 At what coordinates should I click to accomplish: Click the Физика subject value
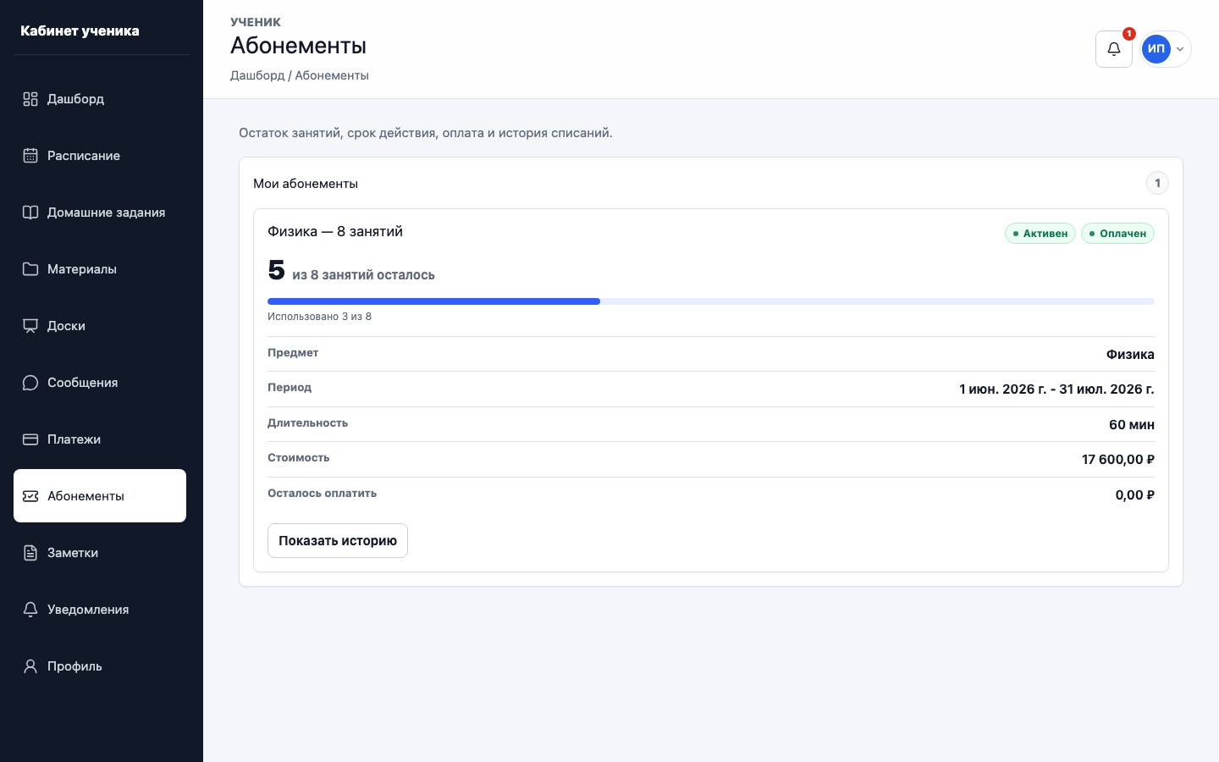(1130, 355)
